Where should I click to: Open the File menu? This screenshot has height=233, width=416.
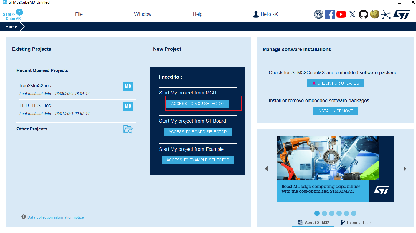(79, 14)
